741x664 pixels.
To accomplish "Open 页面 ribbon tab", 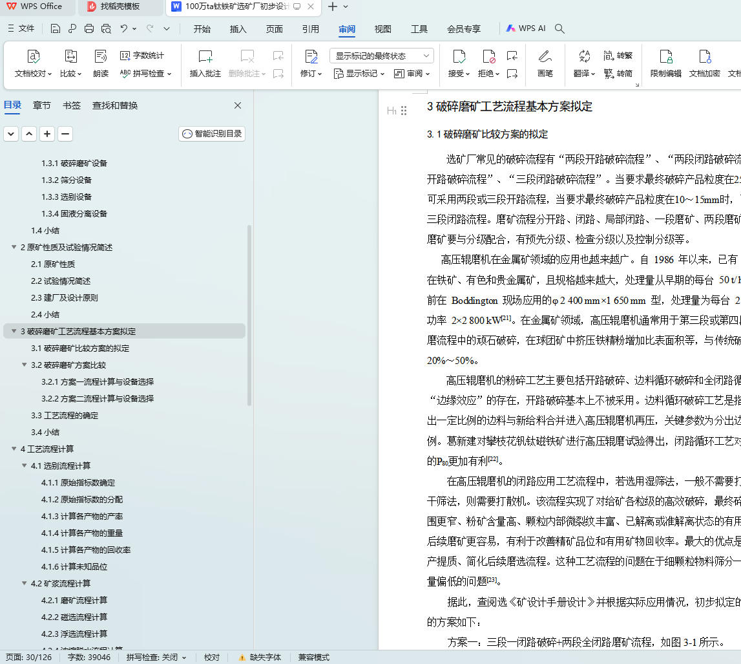I will [274, 29].
